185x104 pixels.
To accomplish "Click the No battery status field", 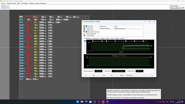I will pos(98,71).
